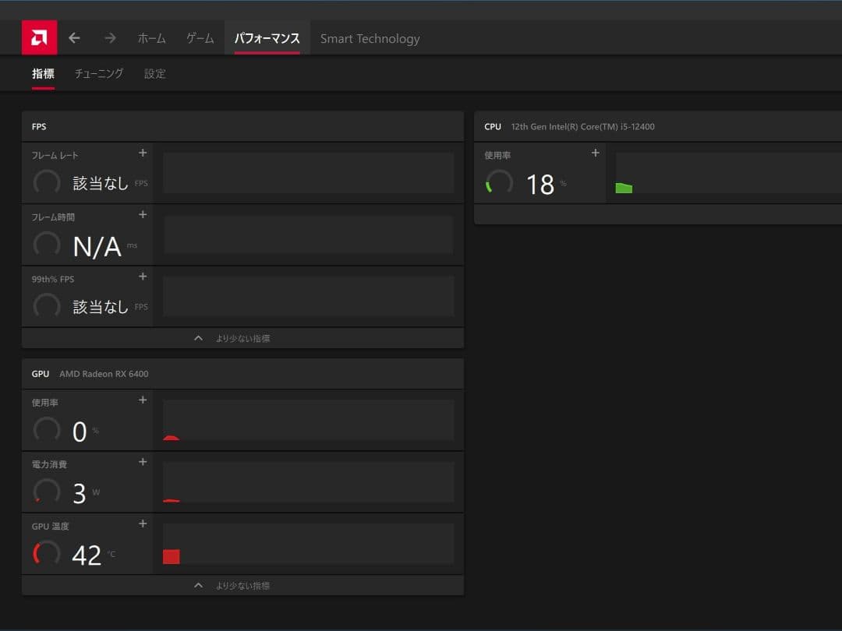Screen dimensions: 842x631
Task: Open the 設定 sub-tab
Action: (155, 74)
